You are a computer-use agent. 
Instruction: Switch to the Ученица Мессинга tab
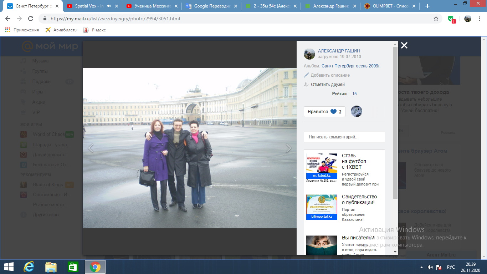(152, 6)
